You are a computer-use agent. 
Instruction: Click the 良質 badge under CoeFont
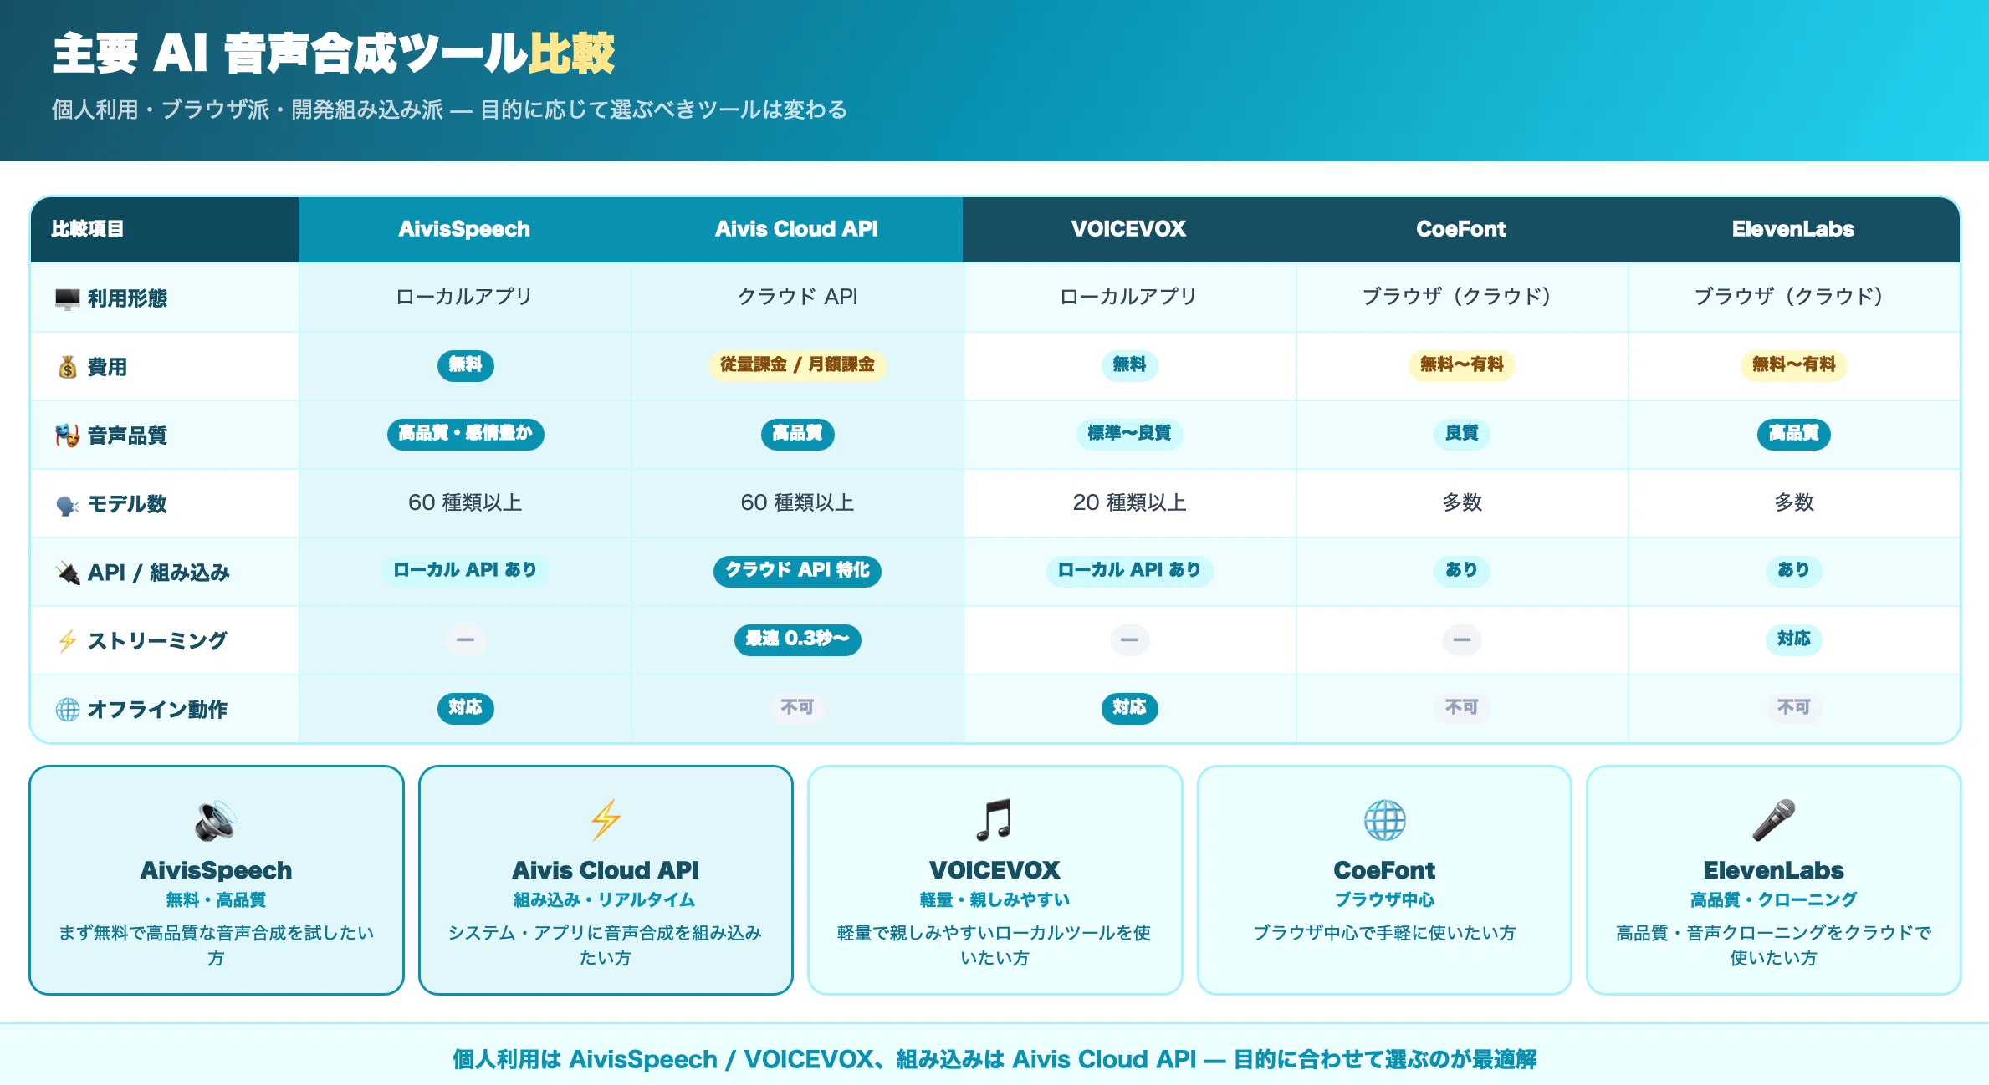click(1461, 434)
